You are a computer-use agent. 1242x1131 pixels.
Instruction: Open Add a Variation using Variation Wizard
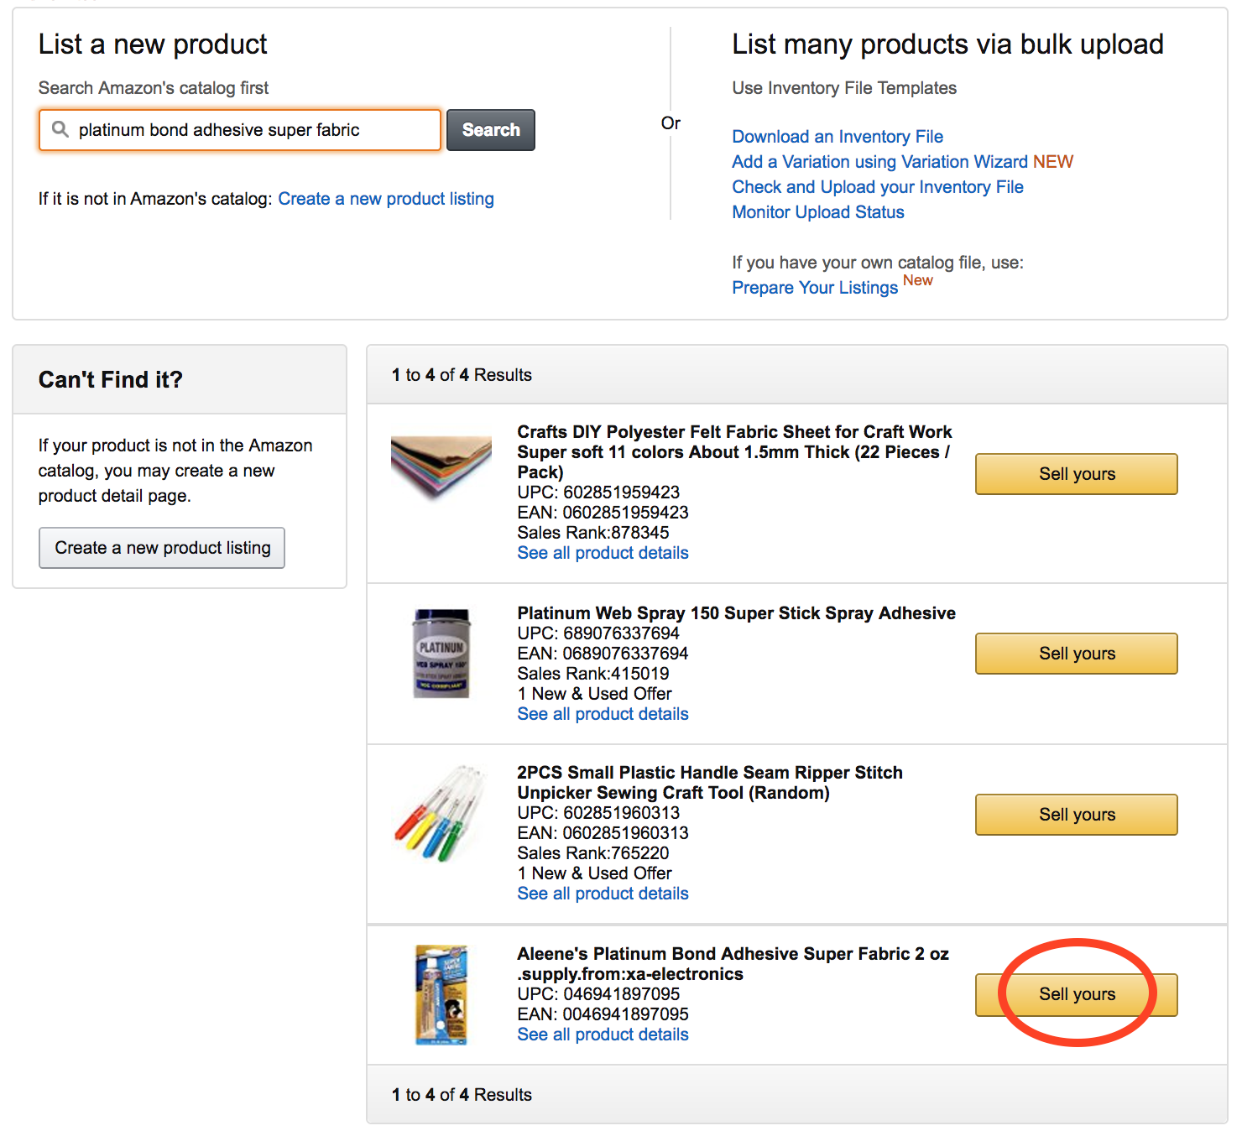coord(902,162)
